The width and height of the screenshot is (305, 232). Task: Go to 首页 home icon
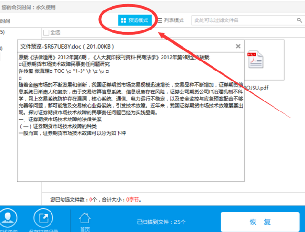pyautogui.click(x=85, y=218)
